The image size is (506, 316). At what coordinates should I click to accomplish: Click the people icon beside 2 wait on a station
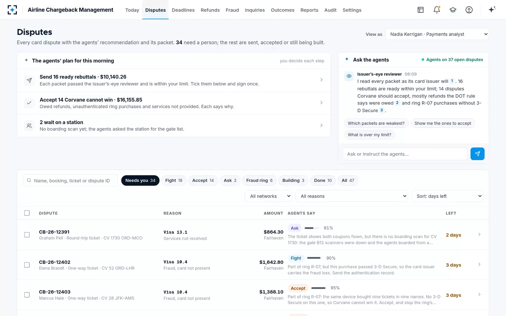(29, 126)
